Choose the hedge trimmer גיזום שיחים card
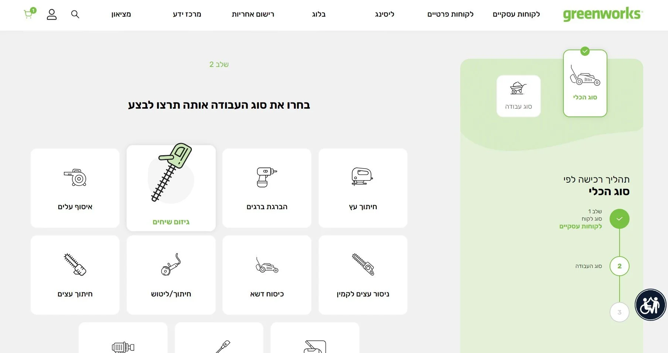 pos(171,188)
